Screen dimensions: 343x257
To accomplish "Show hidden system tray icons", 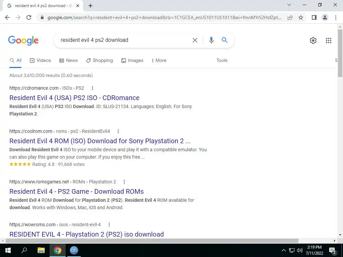I will click(x=283, y=250).
